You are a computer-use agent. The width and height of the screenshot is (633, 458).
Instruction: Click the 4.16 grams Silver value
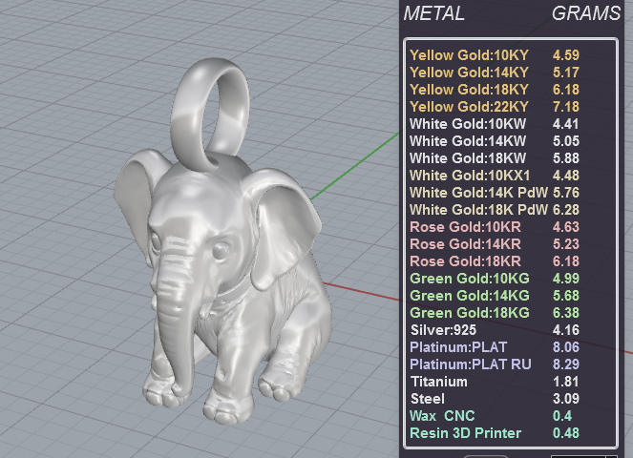pos(566,330)
